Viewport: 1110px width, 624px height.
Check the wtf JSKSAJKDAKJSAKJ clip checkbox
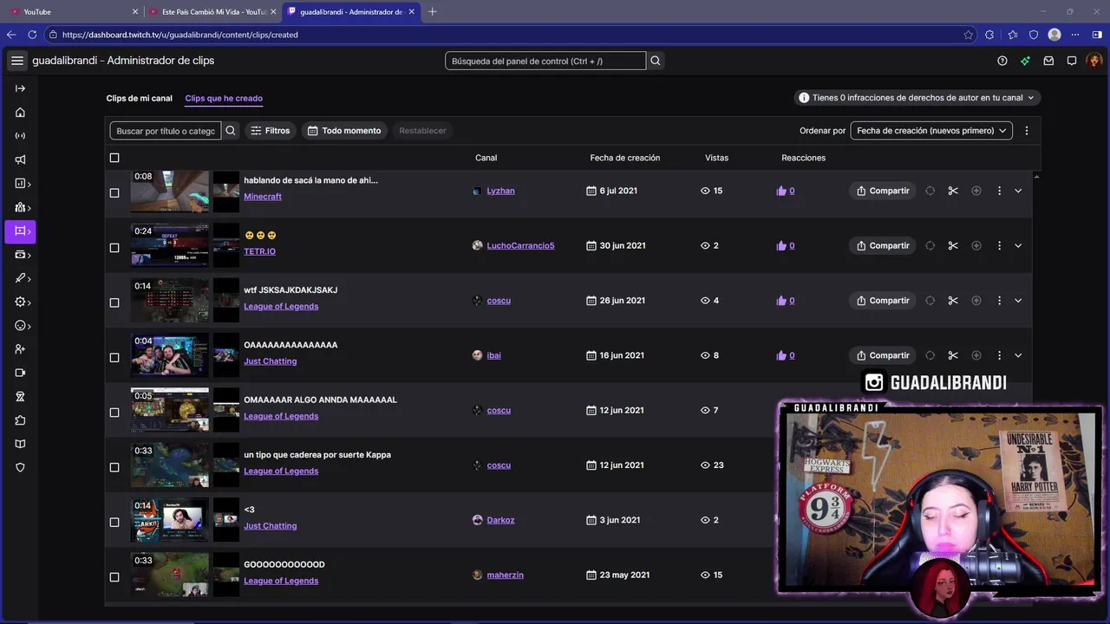114,302
